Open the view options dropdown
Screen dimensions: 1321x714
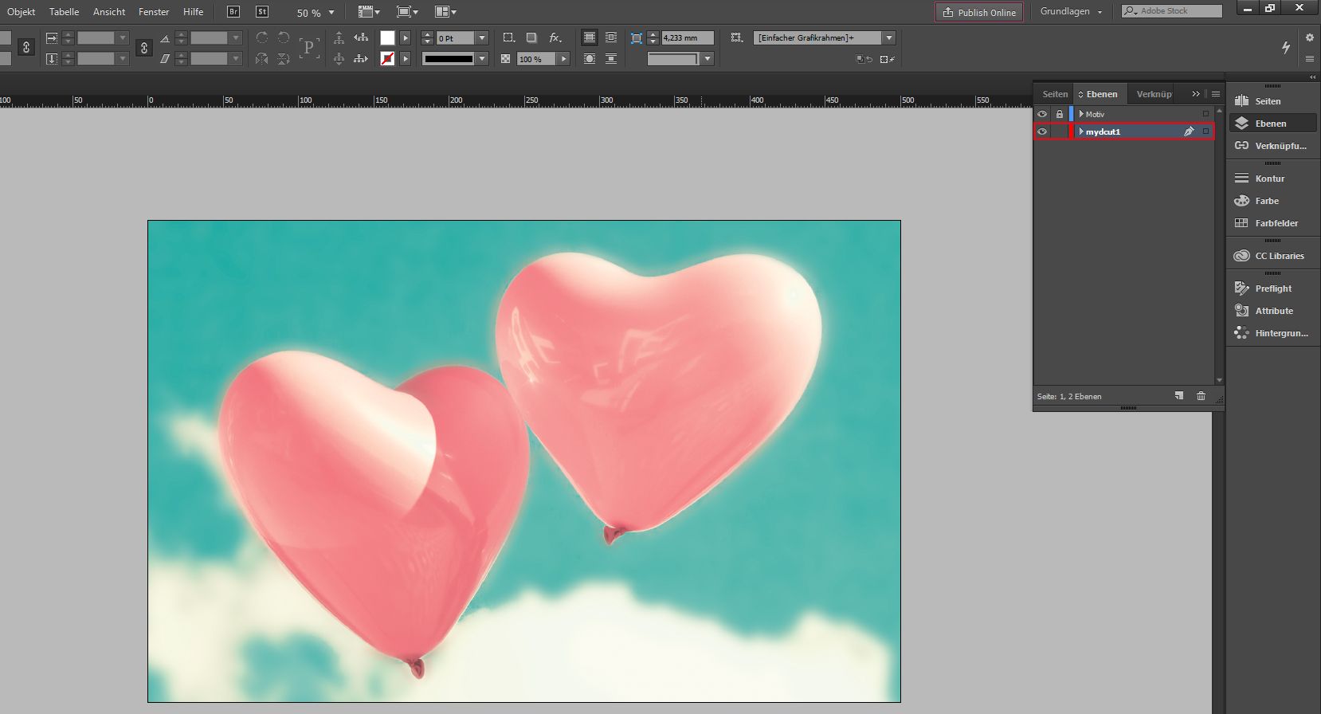click(x=369, y=12)
